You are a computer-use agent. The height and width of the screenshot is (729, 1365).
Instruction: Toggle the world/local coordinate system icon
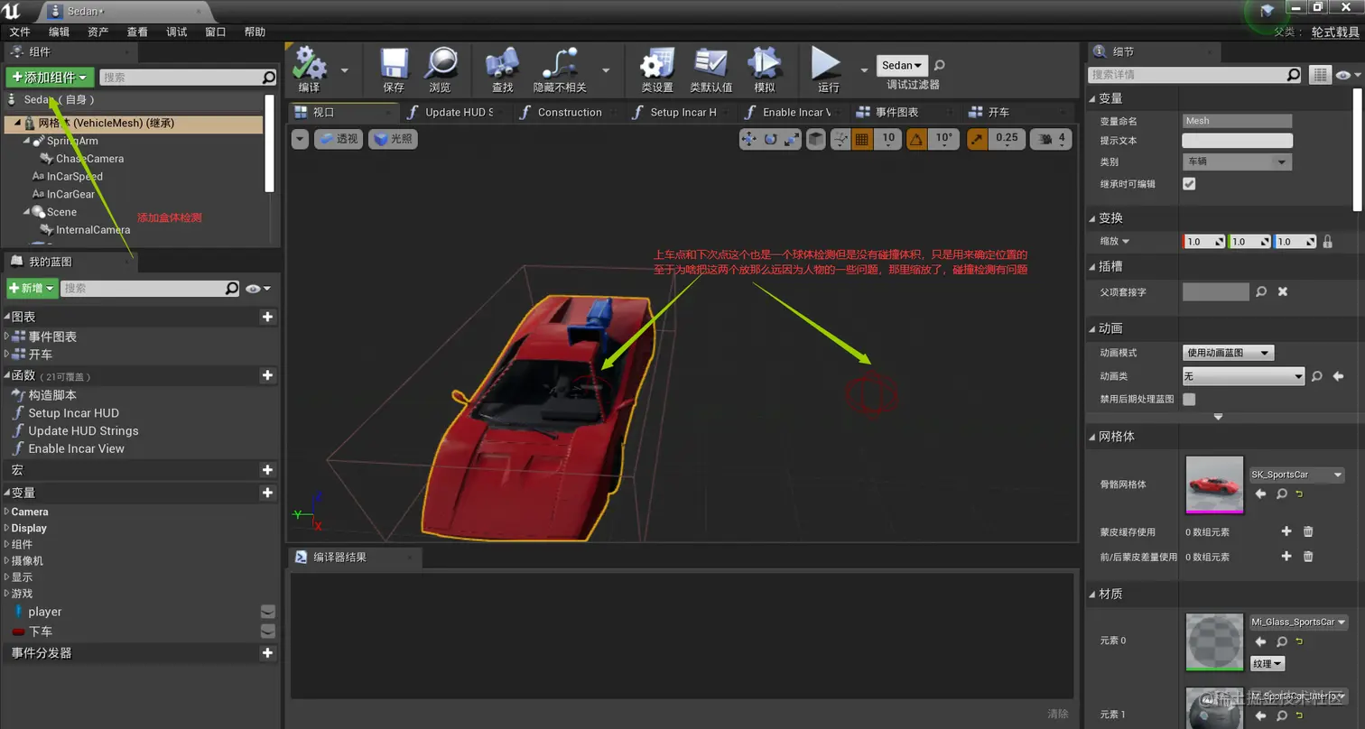[x=840, y=139]
